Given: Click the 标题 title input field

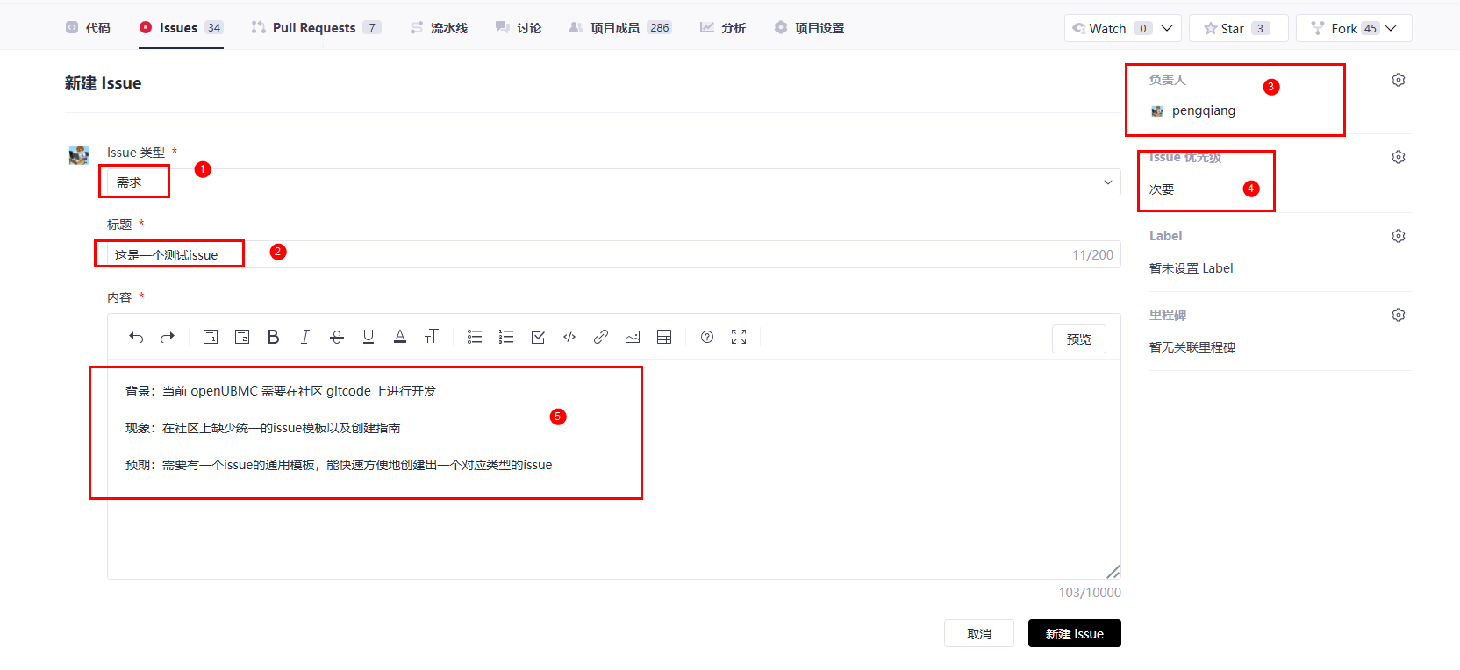Looking at the screenshot, I should coord(614,254).
